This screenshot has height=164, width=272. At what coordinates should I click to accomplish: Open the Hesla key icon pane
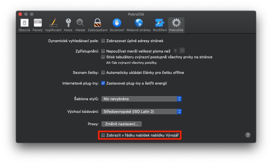(x=68, y=25)
